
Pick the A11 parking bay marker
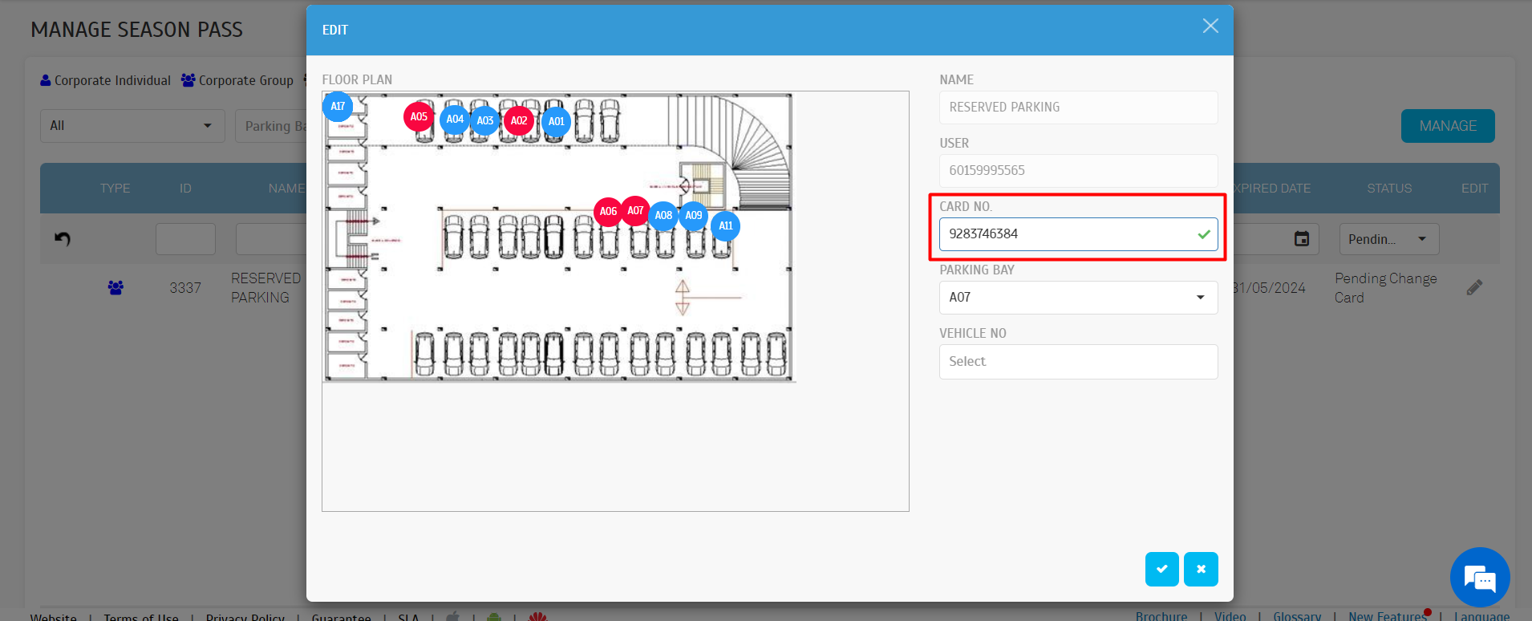coord(725,226)
